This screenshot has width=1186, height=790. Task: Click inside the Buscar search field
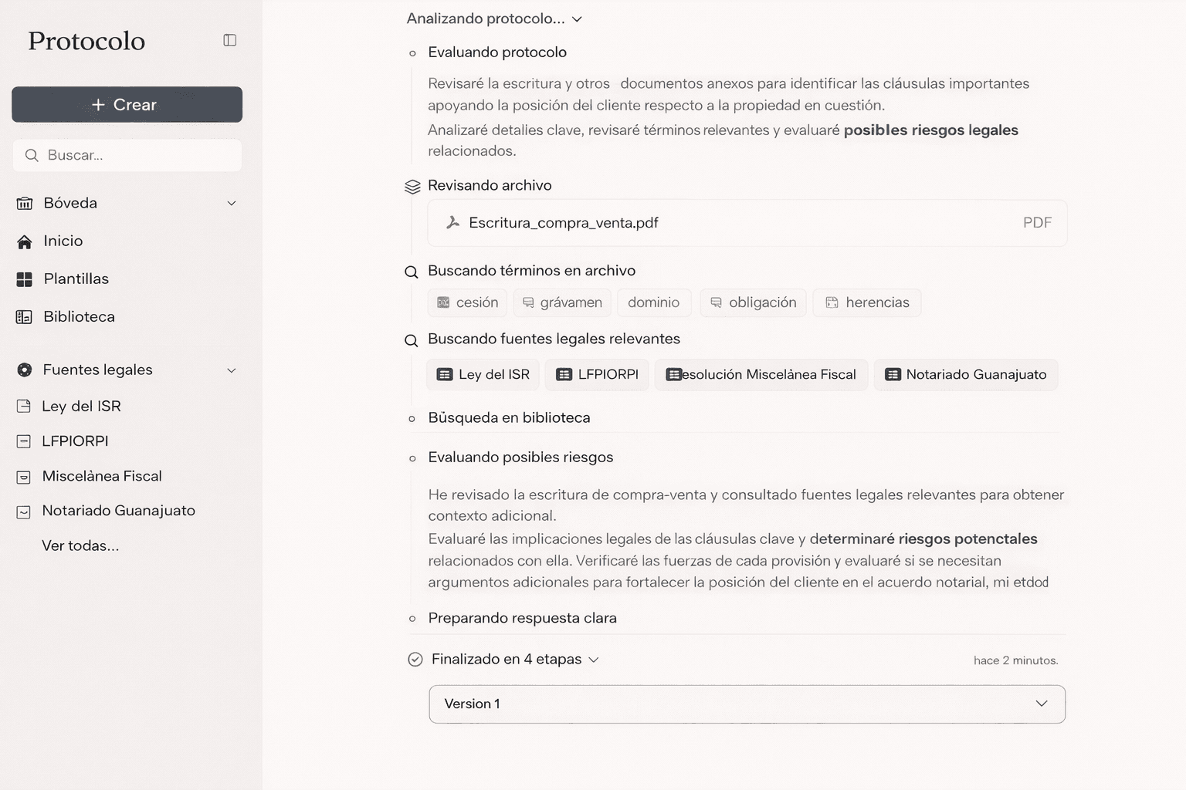click(127, 155)
